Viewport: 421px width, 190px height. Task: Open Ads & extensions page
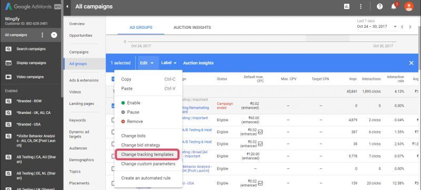click(84, 80)
